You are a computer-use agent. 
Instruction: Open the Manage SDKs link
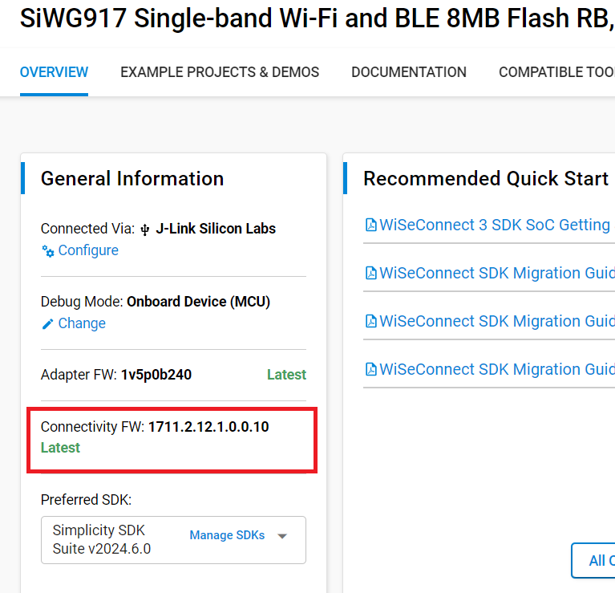(227, 535)
